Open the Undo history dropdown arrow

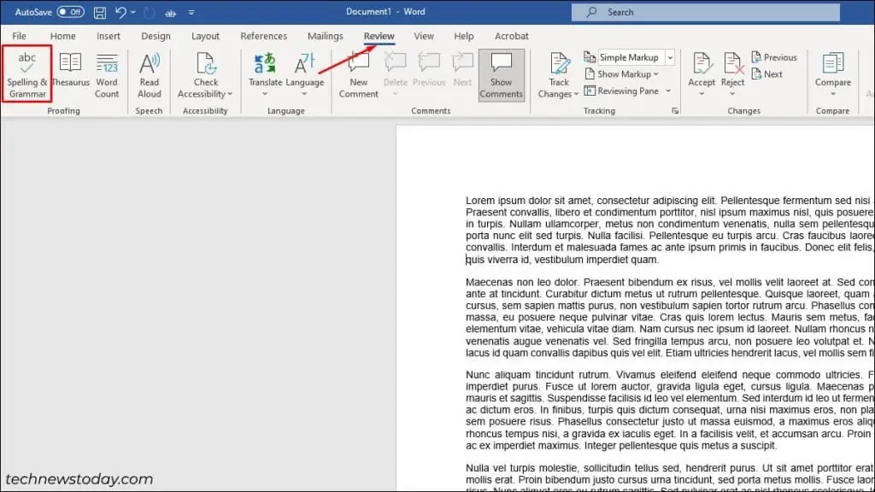[133, 12]
